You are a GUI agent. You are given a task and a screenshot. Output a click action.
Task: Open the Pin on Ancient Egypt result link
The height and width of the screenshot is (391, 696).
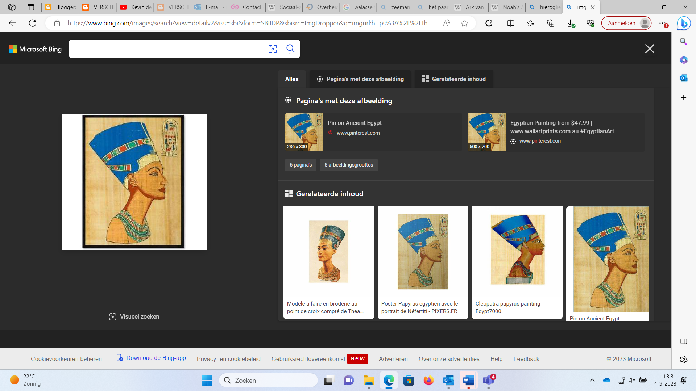pos(355,123)
